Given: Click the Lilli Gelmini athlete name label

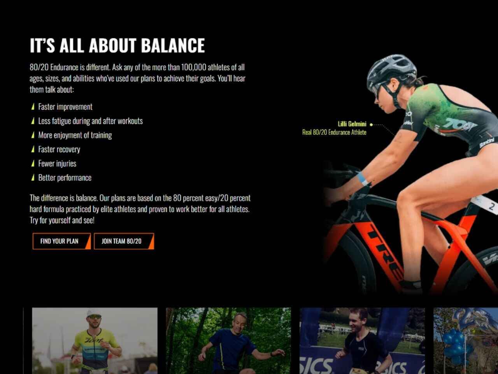Looking at the screenshot, I should 352,124.
